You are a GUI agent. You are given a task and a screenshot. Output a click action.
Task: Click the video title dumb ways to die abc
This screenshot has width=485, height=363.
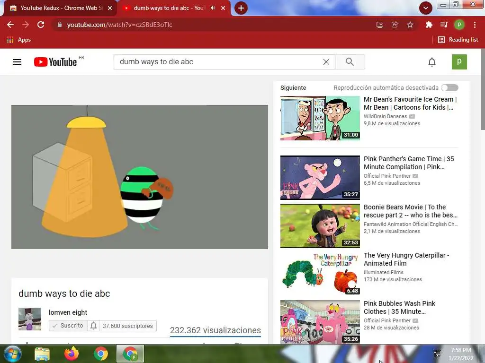point(64,294)
